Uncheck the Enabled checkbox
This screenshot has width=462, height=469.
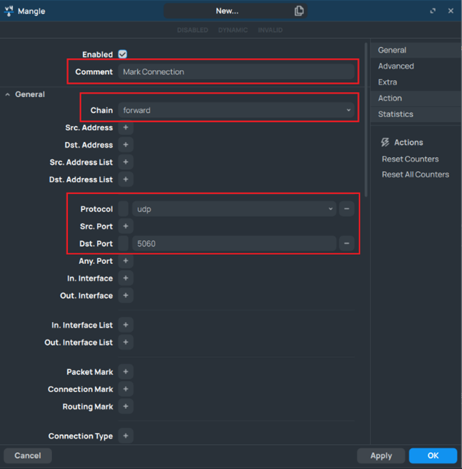123,54
